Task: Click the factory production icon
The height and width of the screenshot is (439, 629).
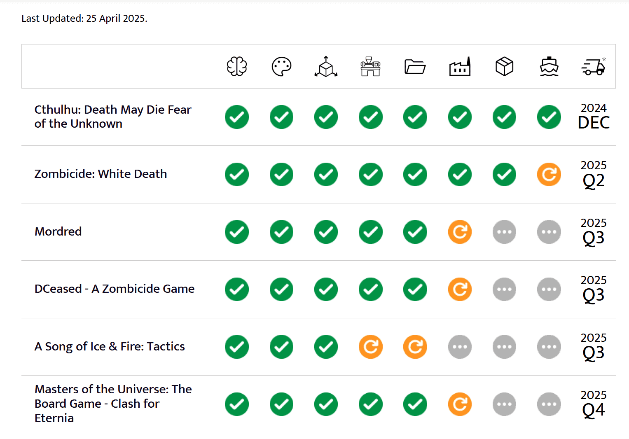Action: point(460,66)
